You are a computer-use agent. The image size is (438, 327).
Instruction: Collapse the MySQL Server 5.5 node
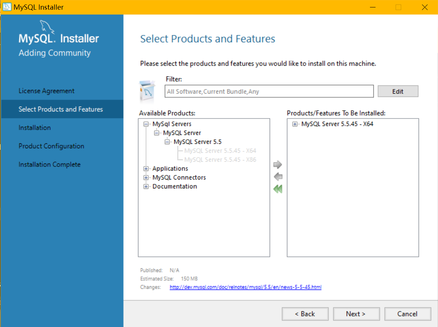coord(167,142)
